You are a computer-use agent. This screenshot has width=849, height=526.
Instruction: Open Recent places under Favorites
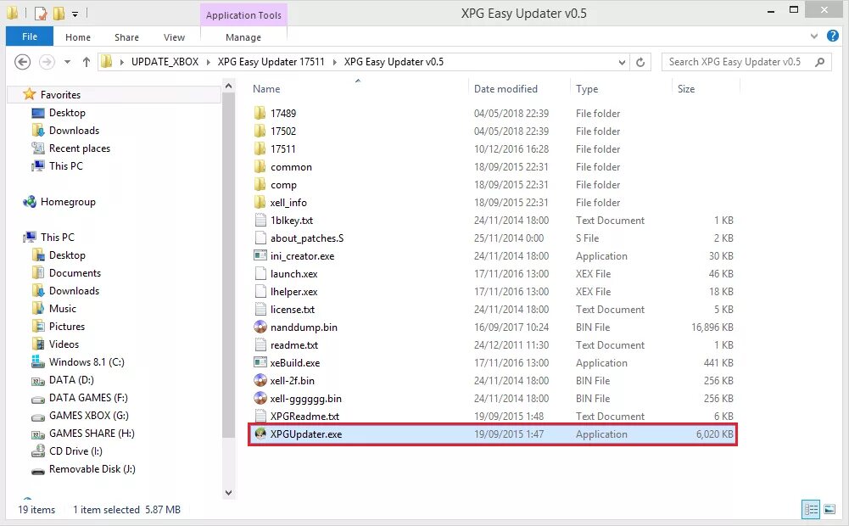[71, 148]
